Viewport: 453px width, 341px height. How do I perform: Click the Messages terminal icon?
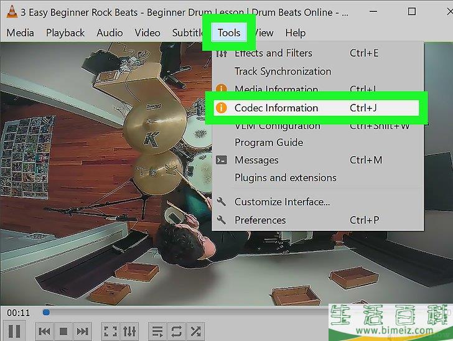pos(221,161)
